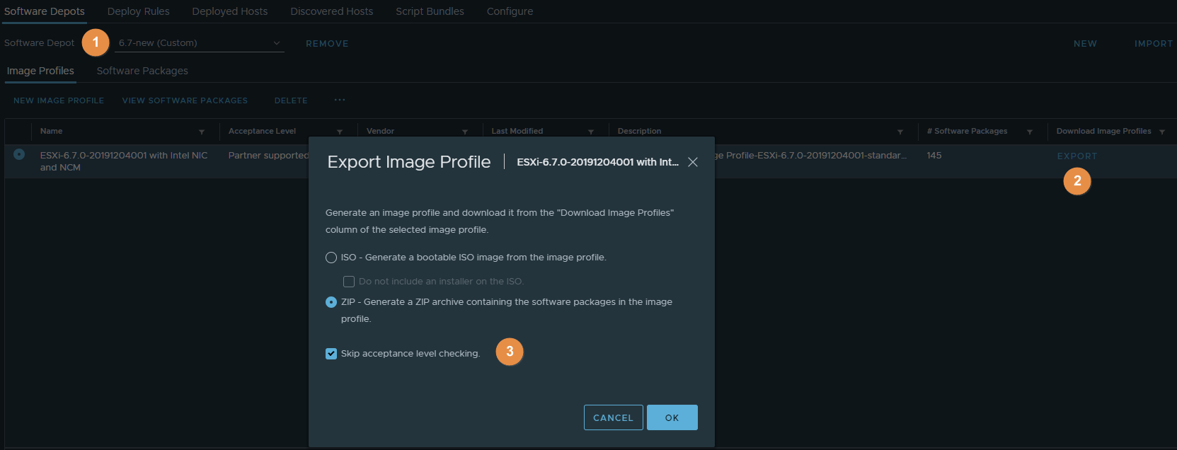Open the more actions ellipsis menu
Screen dimensions: 1177x450
(340, 100)
